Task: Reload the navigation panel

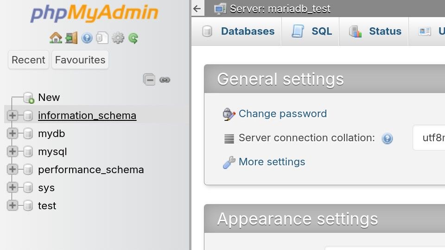Action: (x=133, y=38)
